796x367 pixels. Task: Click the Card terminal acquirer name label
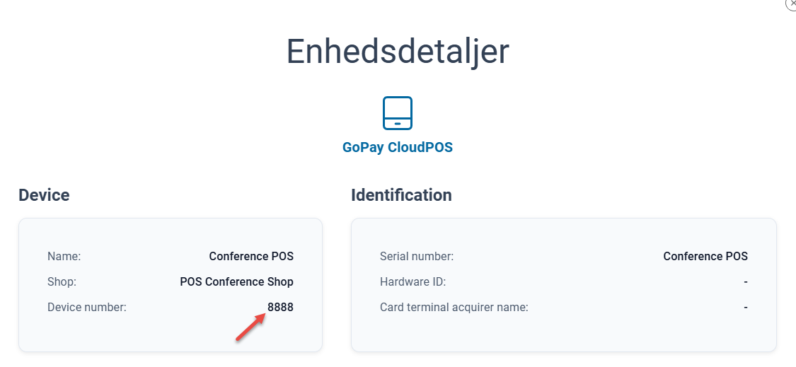(x=454, y=307)
